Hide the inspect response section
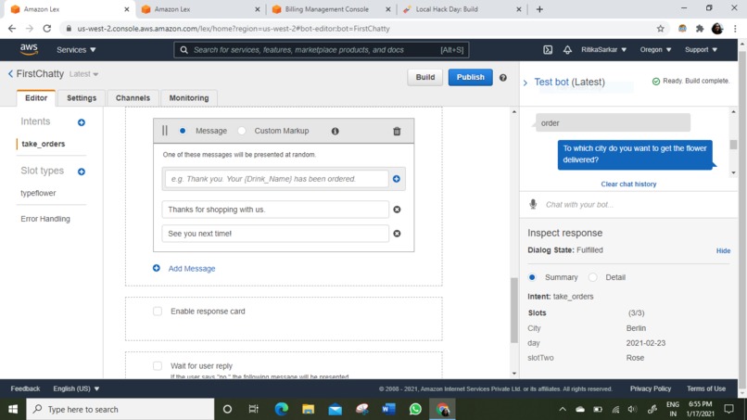This screenshot has width=747, height=420. 723,250
